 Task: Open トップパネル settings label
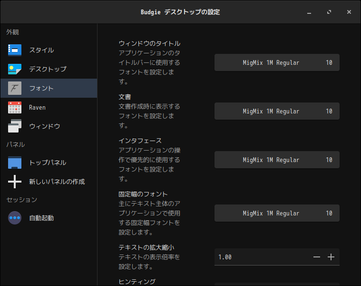[x=48, y=163]
